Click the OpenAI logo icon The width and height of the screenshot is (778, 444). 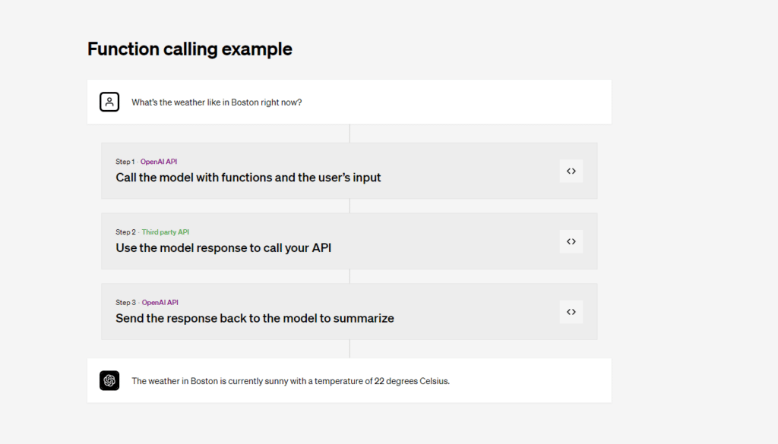(x=109, y=380)
